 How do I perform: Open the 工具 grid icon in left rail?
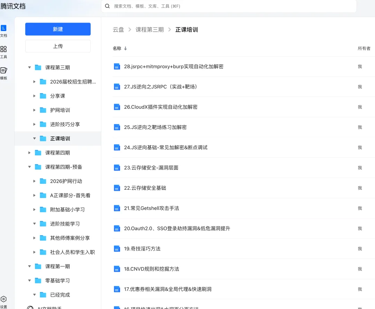(3, 49)
